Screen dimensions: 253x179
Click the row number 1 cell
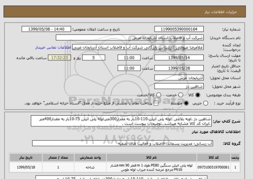(235, 168)
